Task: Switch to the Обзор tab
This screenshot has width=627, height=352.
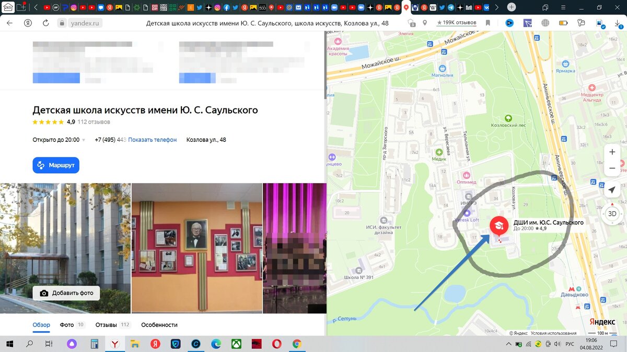Action: pos(41,324)
